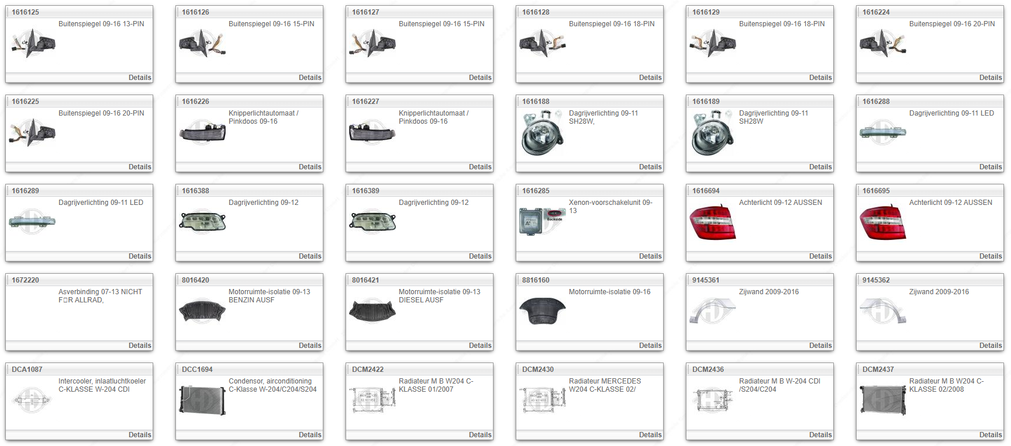Viewport: 1011px width, 446px height.
Task: Select the wheel arch image 9145361
Action: [712, 311]
